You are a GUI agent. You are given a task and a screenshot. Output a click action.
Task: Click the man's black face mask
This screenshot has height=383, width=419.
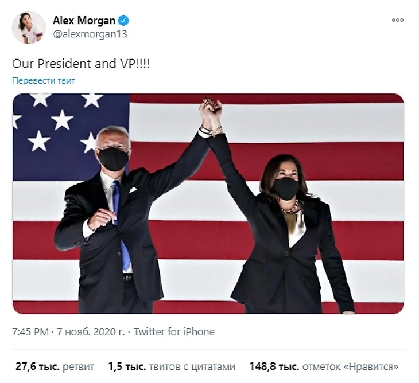point(113,159)
